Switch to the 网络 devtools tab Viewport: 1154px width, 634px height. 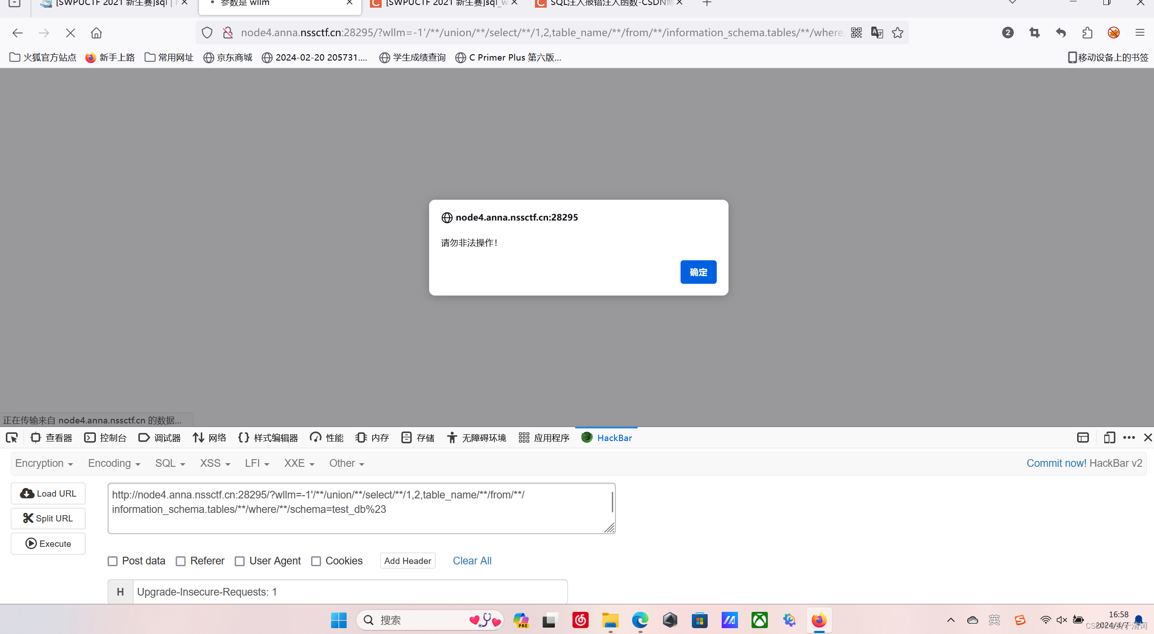point(209,437)
